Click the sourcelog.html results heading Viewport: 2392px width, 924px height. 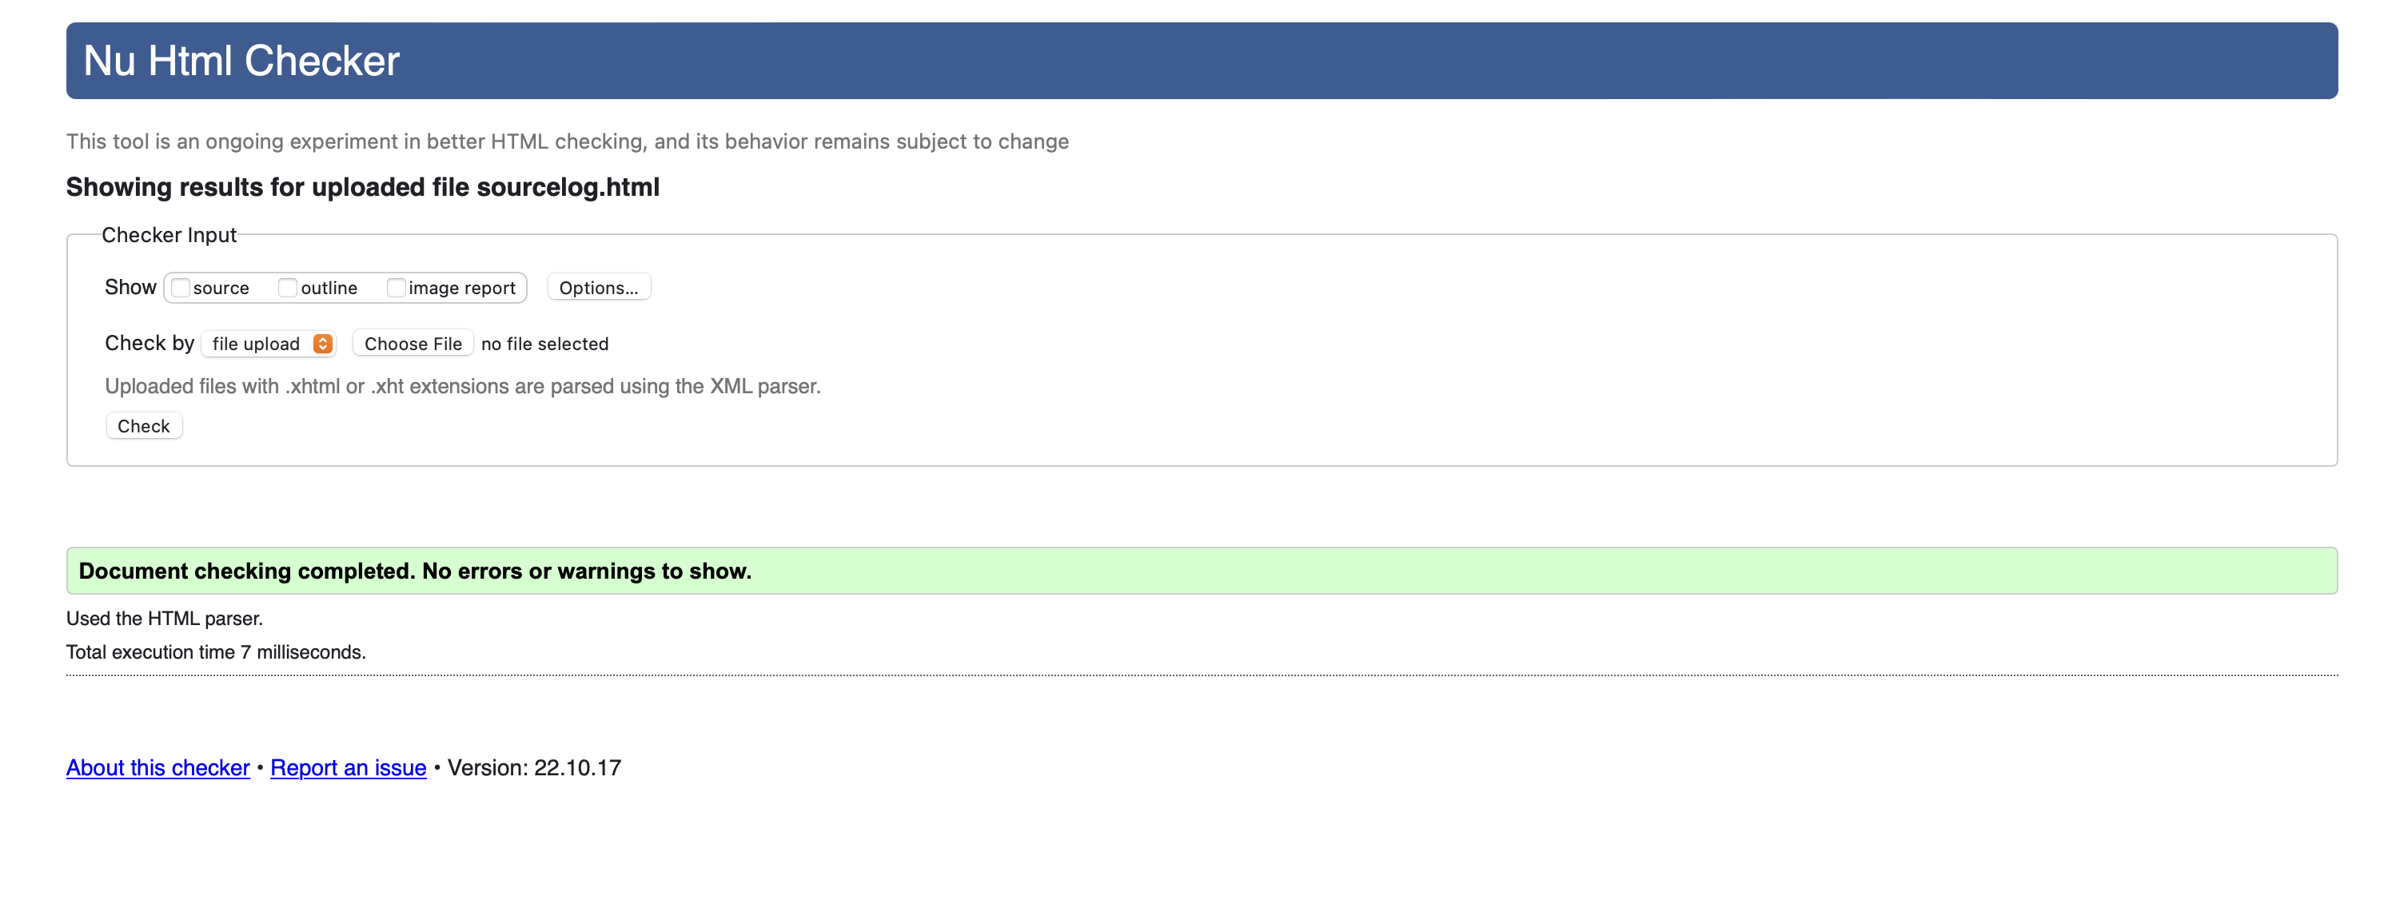pyautogui.click(x=362, y=188)
